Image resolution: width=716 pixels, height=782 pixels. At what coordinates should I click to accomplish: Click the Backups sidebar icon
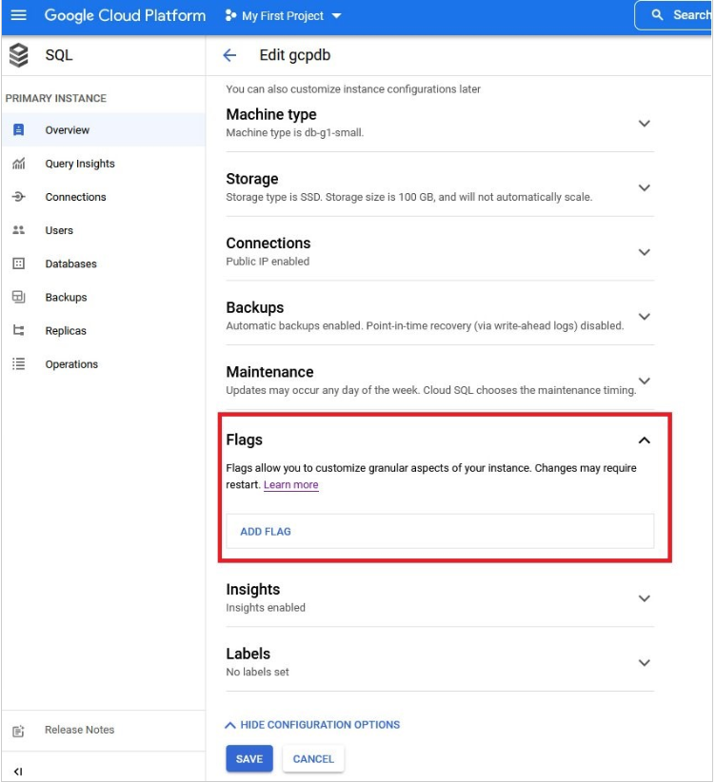point(18,297)
